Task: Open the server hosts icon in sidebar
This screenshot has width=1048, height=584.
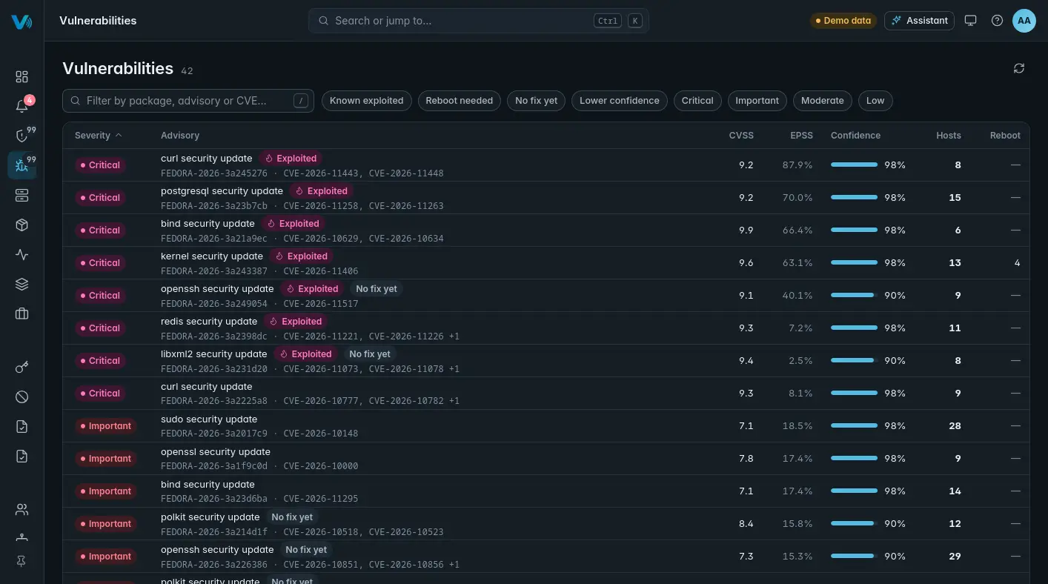Action: tap(21, 195)
